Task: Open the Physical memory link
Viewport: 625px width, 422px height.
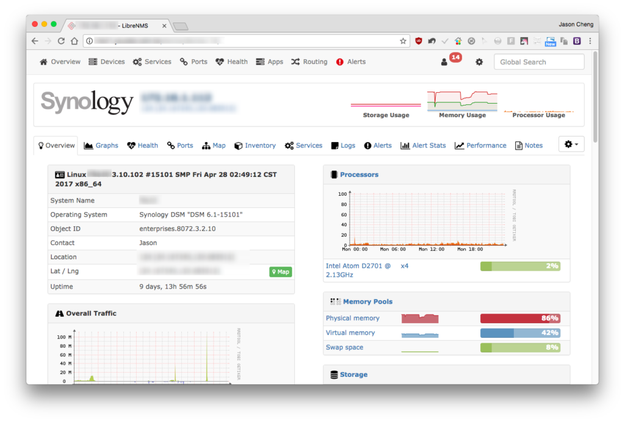Action: pos(353,318)
